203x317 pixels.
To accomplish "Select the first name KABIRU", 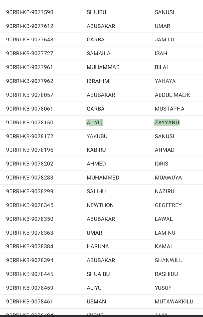I will point(96,150).
